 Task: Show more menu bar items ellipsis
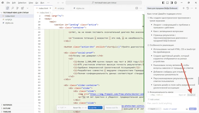[48, 3]
